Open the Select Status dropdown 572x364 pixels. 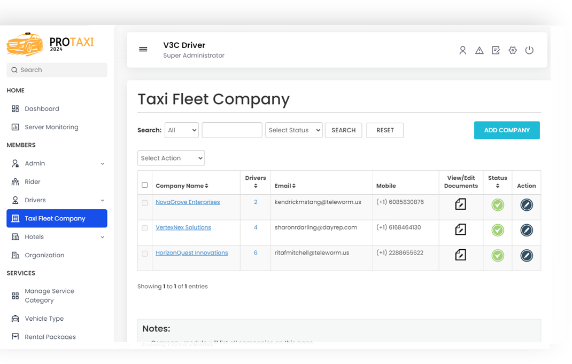pyautogui.click(x=293, y=130)
